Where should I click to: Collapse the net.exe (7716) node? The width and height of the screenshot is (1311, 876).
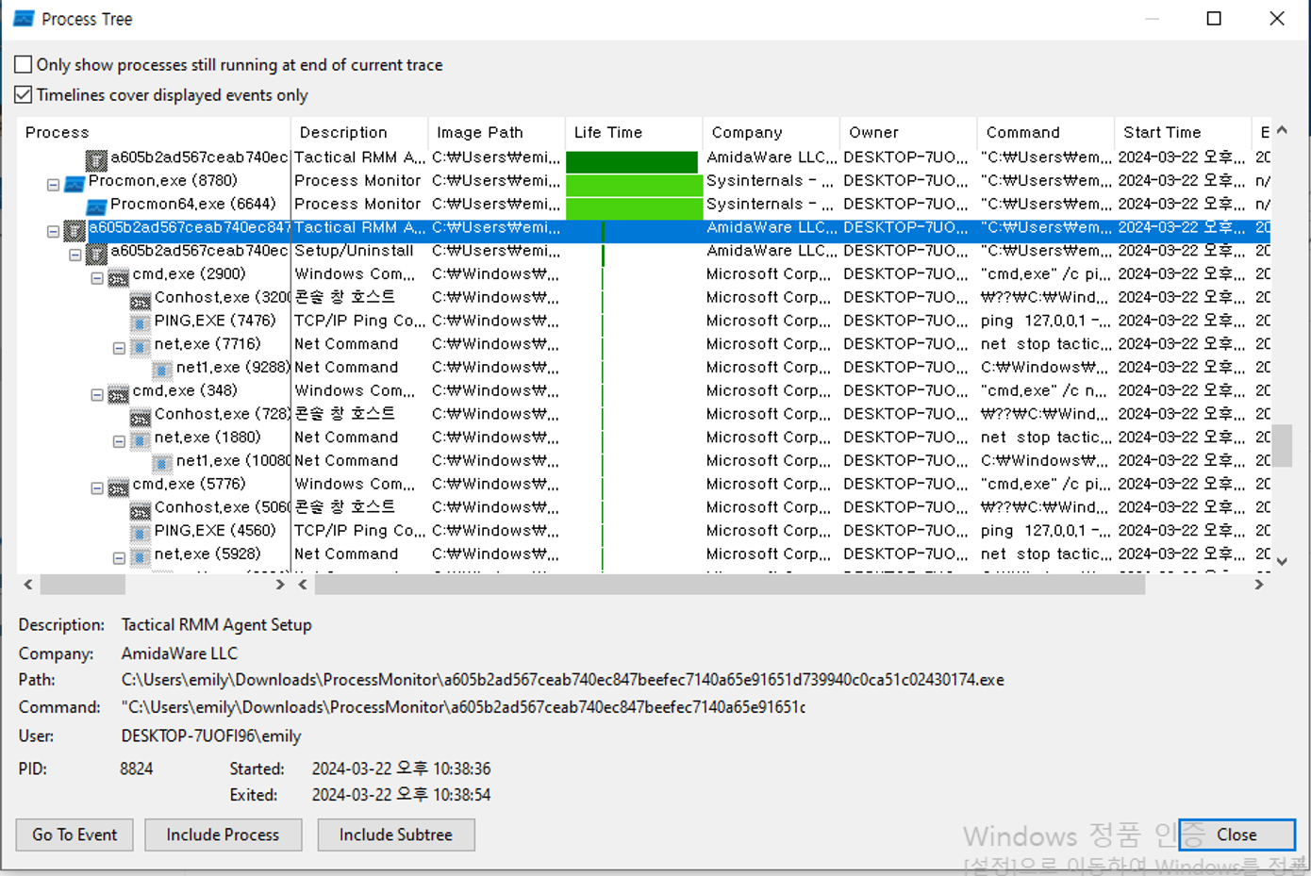[x=119, y=348]
